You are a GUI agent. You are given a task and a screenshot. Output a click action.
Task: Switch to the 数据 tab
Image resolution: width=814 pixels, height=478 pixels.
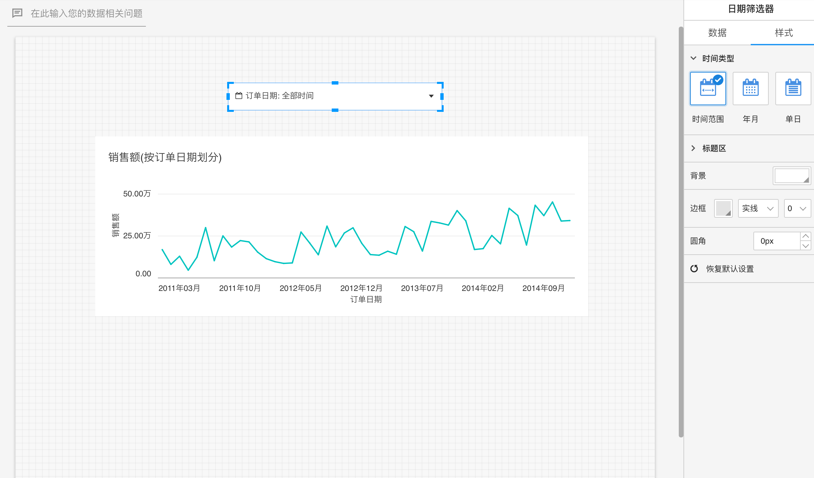click(x=717, y=33)
